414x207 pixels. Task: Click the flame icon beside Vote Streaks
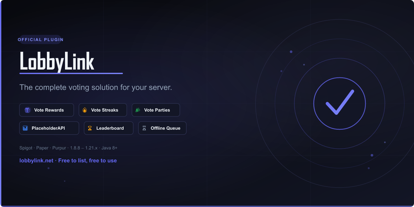pyautogui.click(x=85, y=110)
